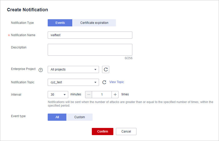The height and width of the screenshot is (141, 219).
Task: Refresh the Notification Topic list
Action: pos(104,82)
